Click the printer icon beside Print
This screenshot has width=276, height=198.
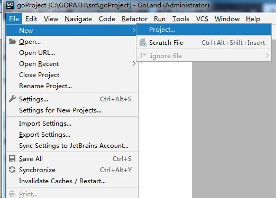coord(12,194)
